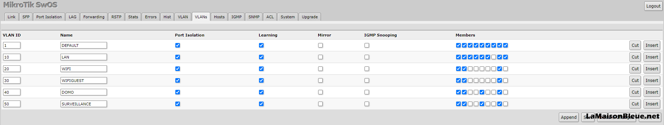Enable IGMP Snooping for WIFI VLAN
Screen dimensions: 664x125
pyautogui.click(x=367, y=69)
